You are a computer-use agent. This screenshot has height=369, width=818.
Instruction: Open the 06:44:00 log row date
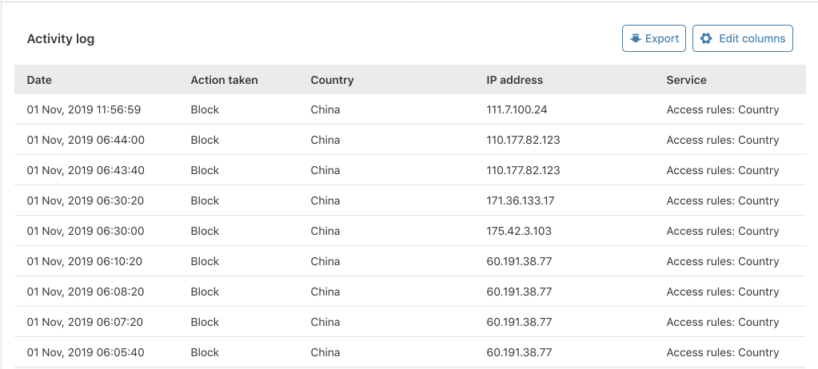click(86, 140)
